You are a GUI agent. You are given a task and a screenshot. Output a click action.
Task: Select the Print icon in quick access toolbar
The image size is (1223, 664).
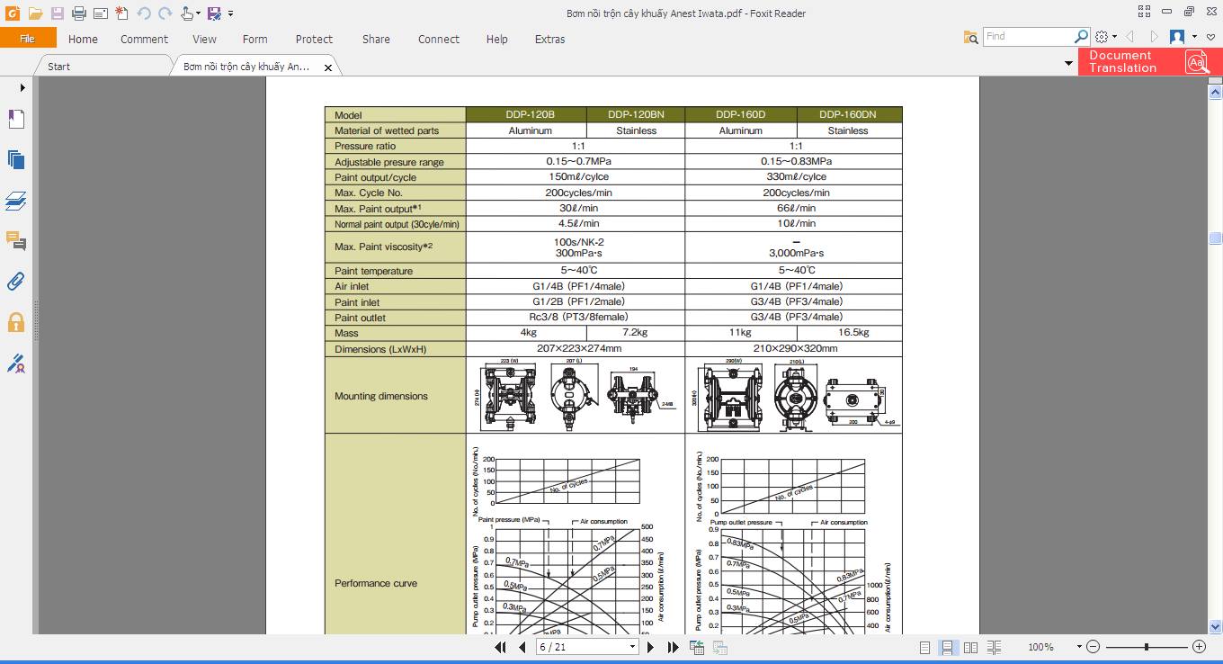[80, 12]
